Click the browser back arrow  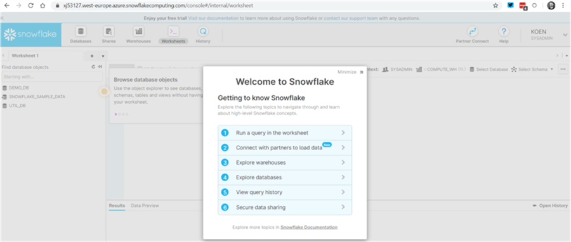(x=6, y=6)
